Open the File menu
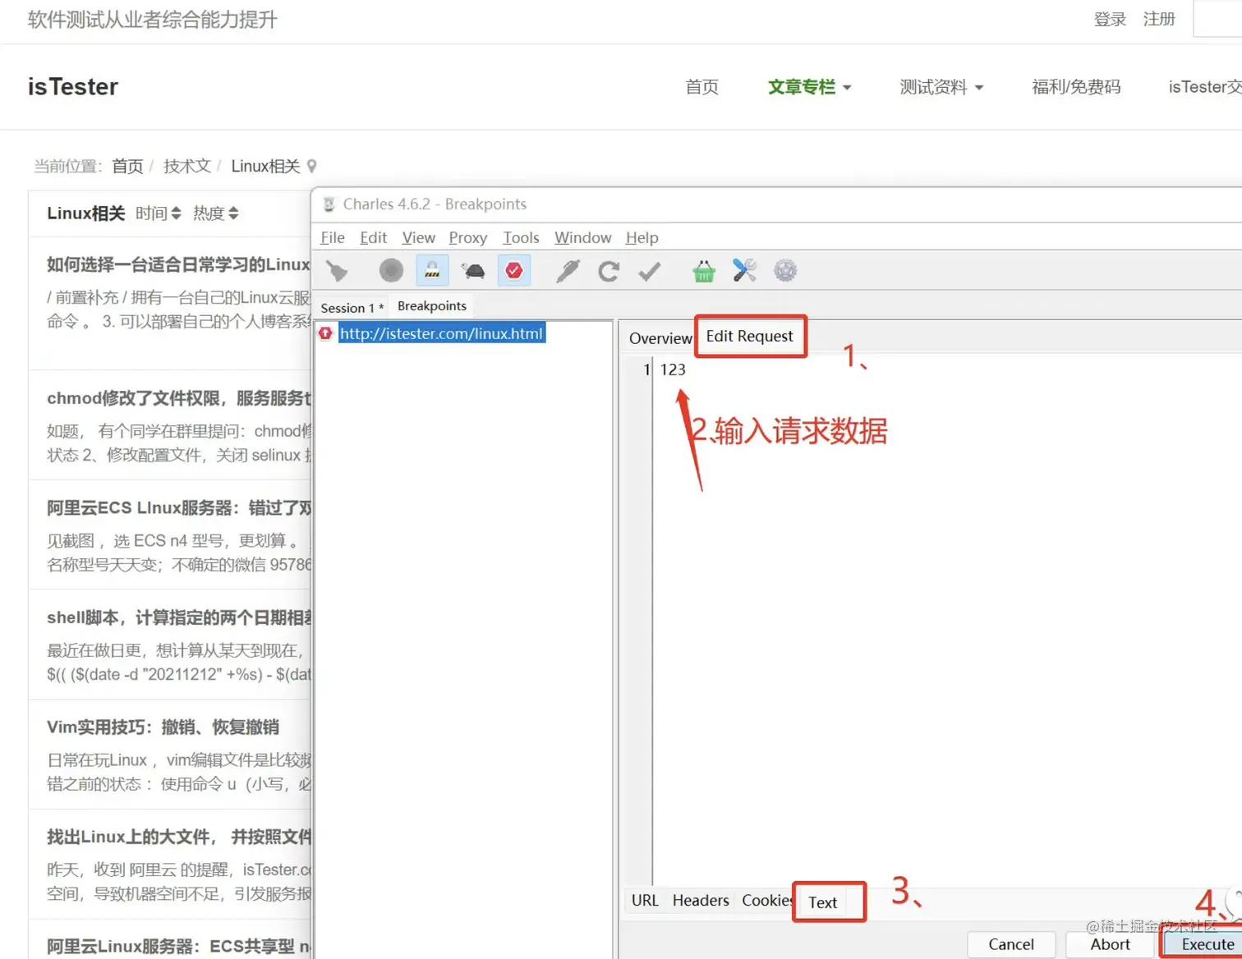This screenshot has width=1242, height=959. tap(333, 237)
